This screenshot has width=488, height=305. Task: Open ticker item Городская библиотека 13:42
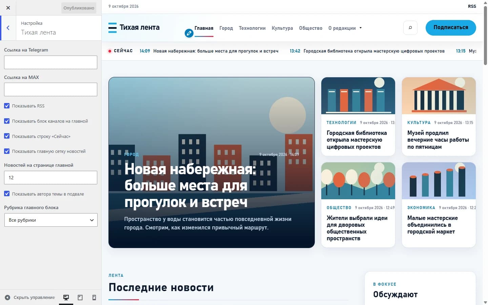[367, 51]
